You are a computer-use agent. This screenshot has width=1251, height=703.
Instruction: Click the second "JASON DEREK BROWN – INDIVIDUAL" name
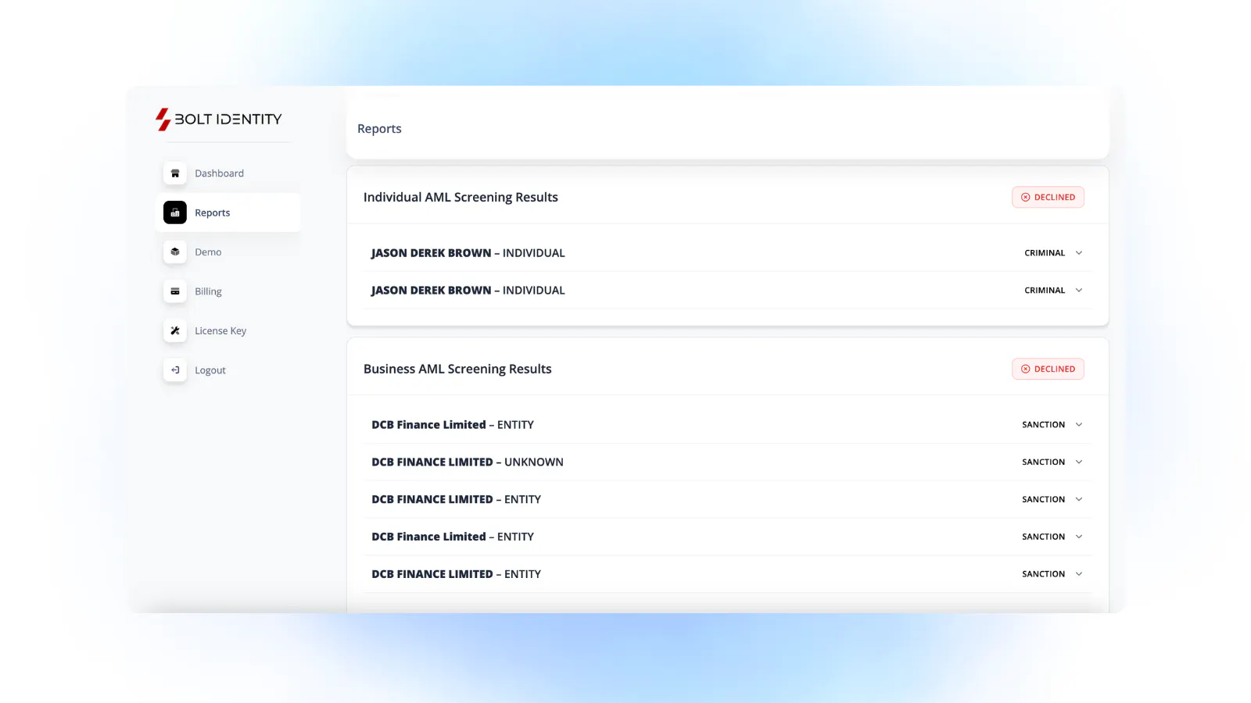468,291
